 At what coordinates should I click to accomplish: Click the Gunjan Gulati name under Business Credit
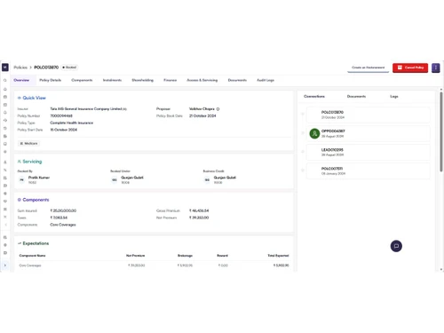point(225,178)
